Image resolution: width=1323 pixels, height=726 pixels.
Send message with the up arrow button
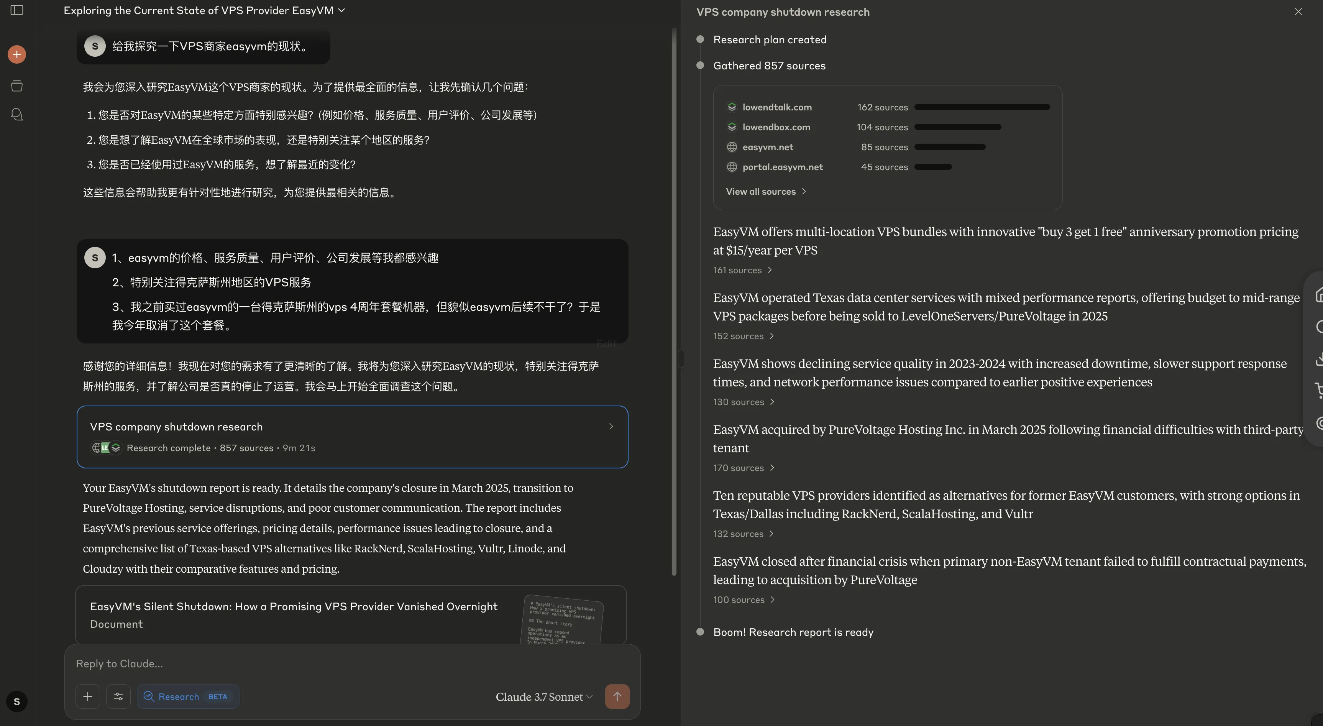(617, 696)
